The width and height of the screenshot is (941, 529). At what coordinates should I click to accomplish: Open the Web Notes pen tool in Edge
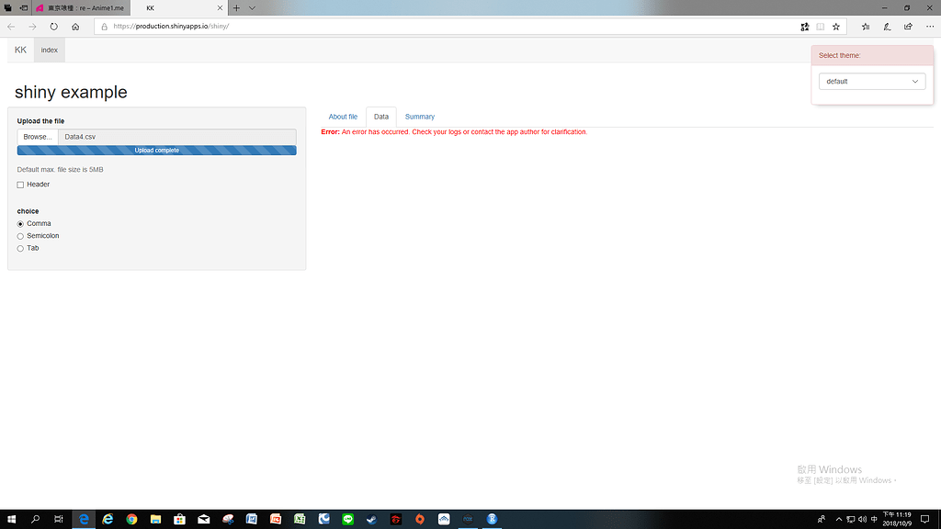[888, 26]
